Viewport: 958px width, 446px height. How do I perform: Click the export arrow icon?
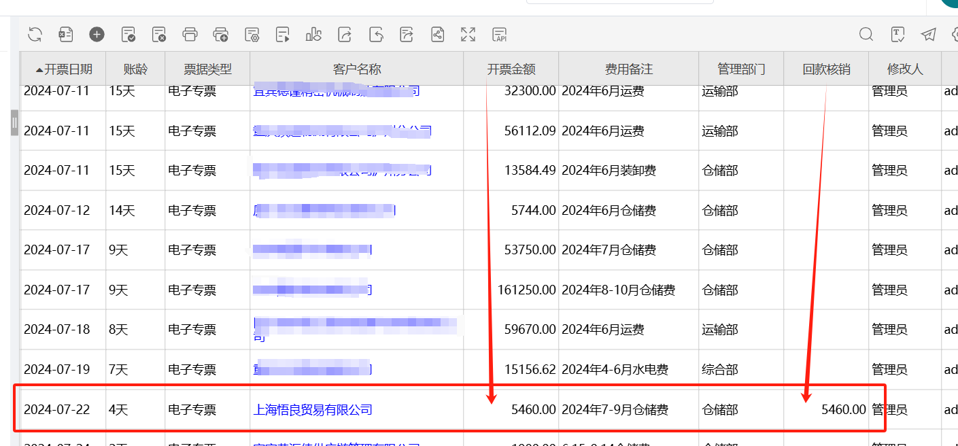click(x=345, y=34)
